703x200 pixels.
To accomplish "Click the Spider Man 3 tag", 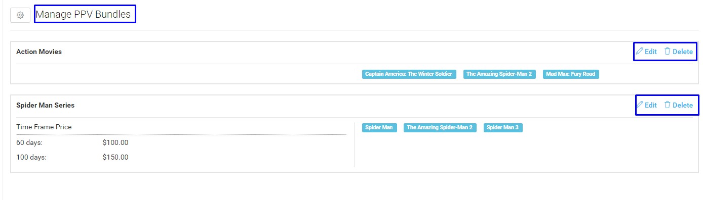I will (x=503, y=128).
